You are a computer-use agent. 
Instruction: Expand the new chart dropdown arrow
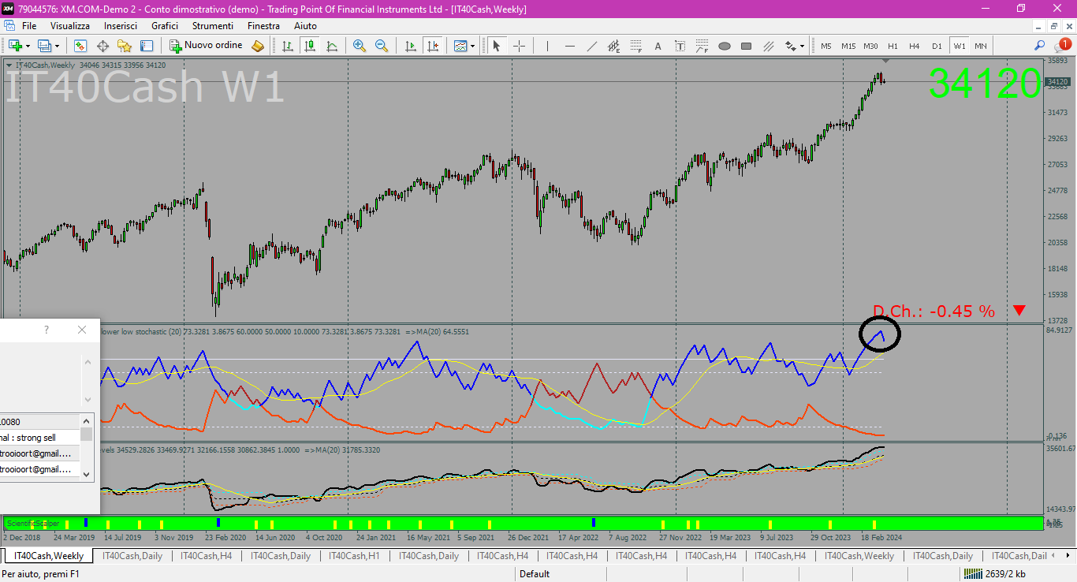coord(28,46)
